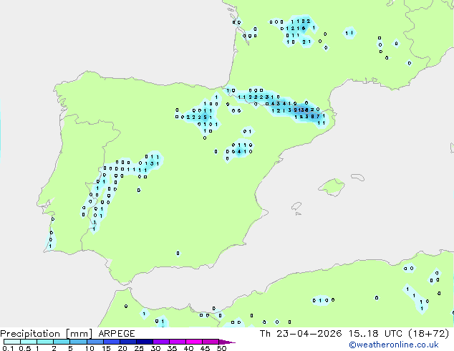This screenshot has height=351, width=454.
Task: Click the 30–35 mm purple legend swatch
Action: [161, 342]
